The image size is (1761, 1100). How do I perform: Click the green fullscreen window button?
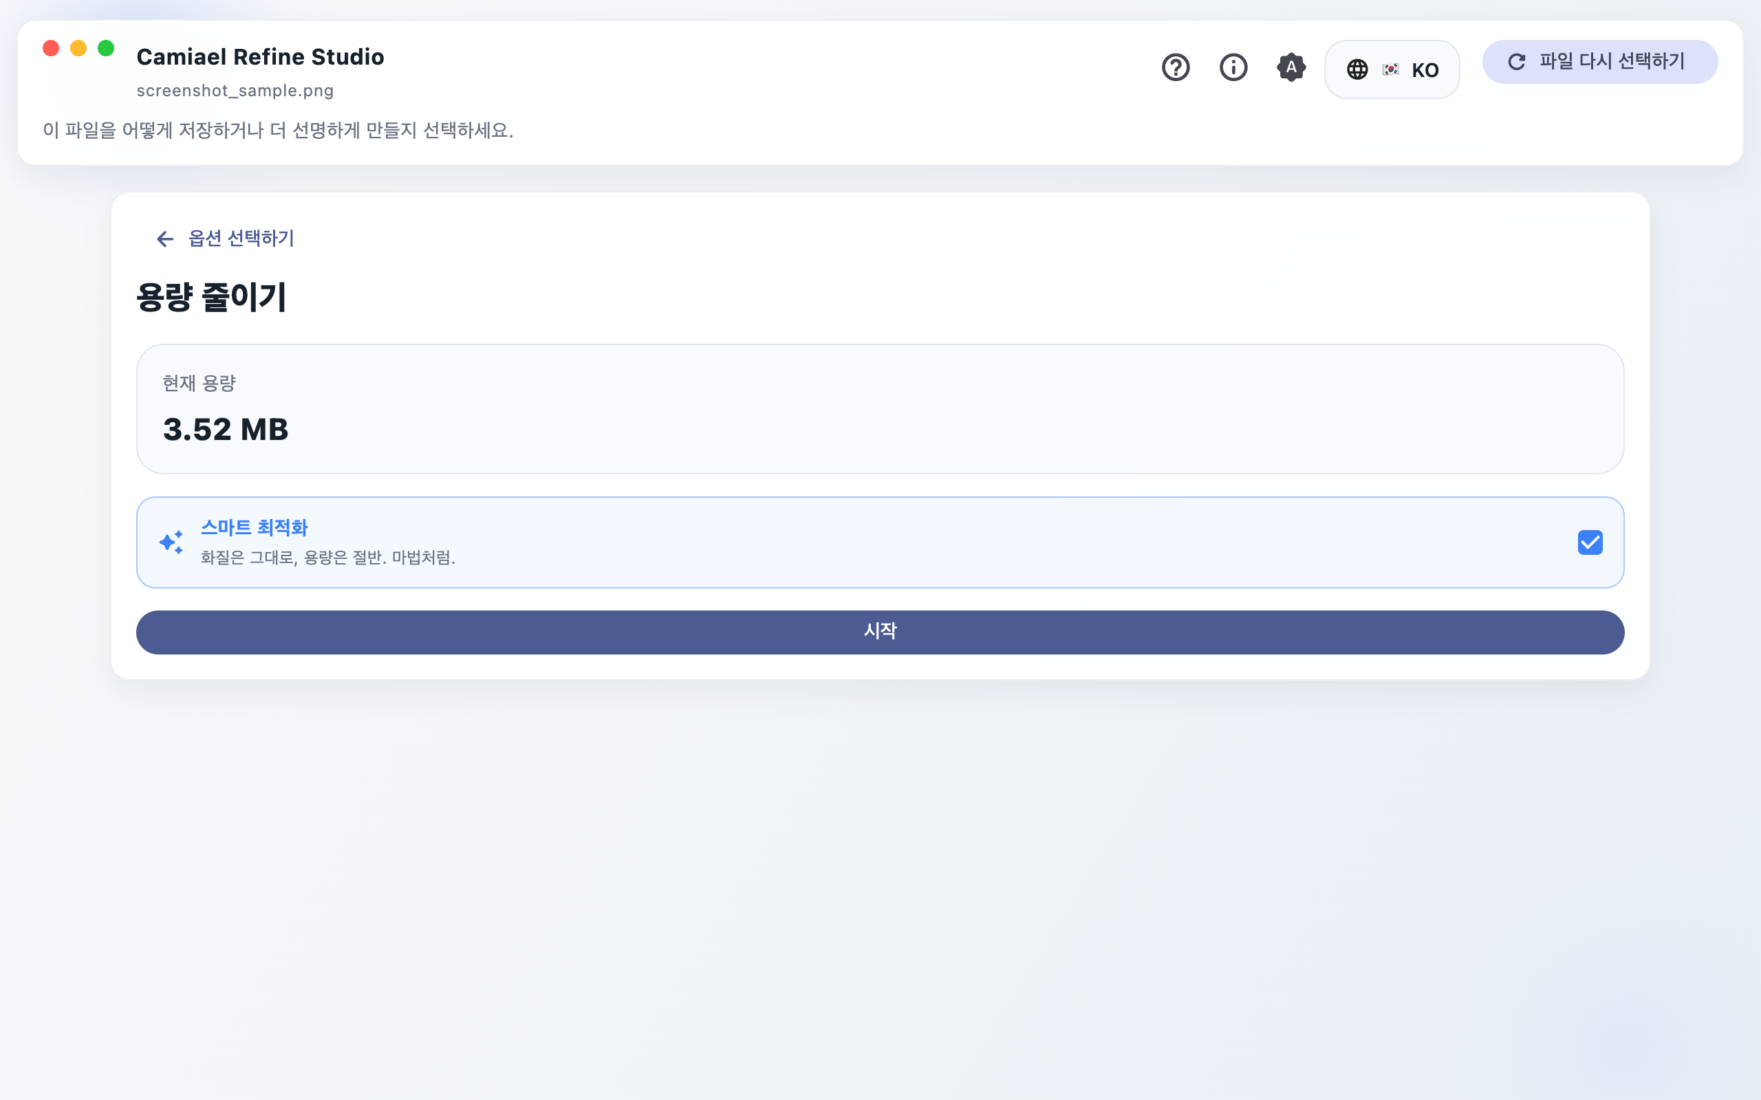pyautogui.click(x=106, y=48)
